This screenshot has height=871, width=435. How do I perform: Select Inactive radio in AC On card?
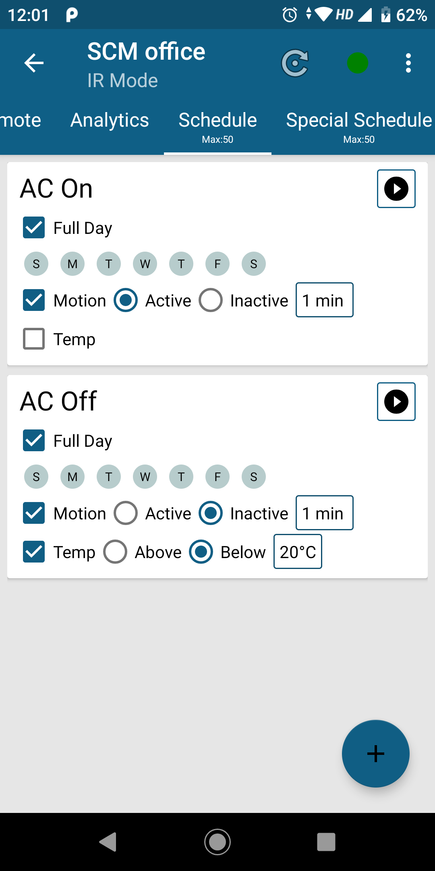pos(211,300)
